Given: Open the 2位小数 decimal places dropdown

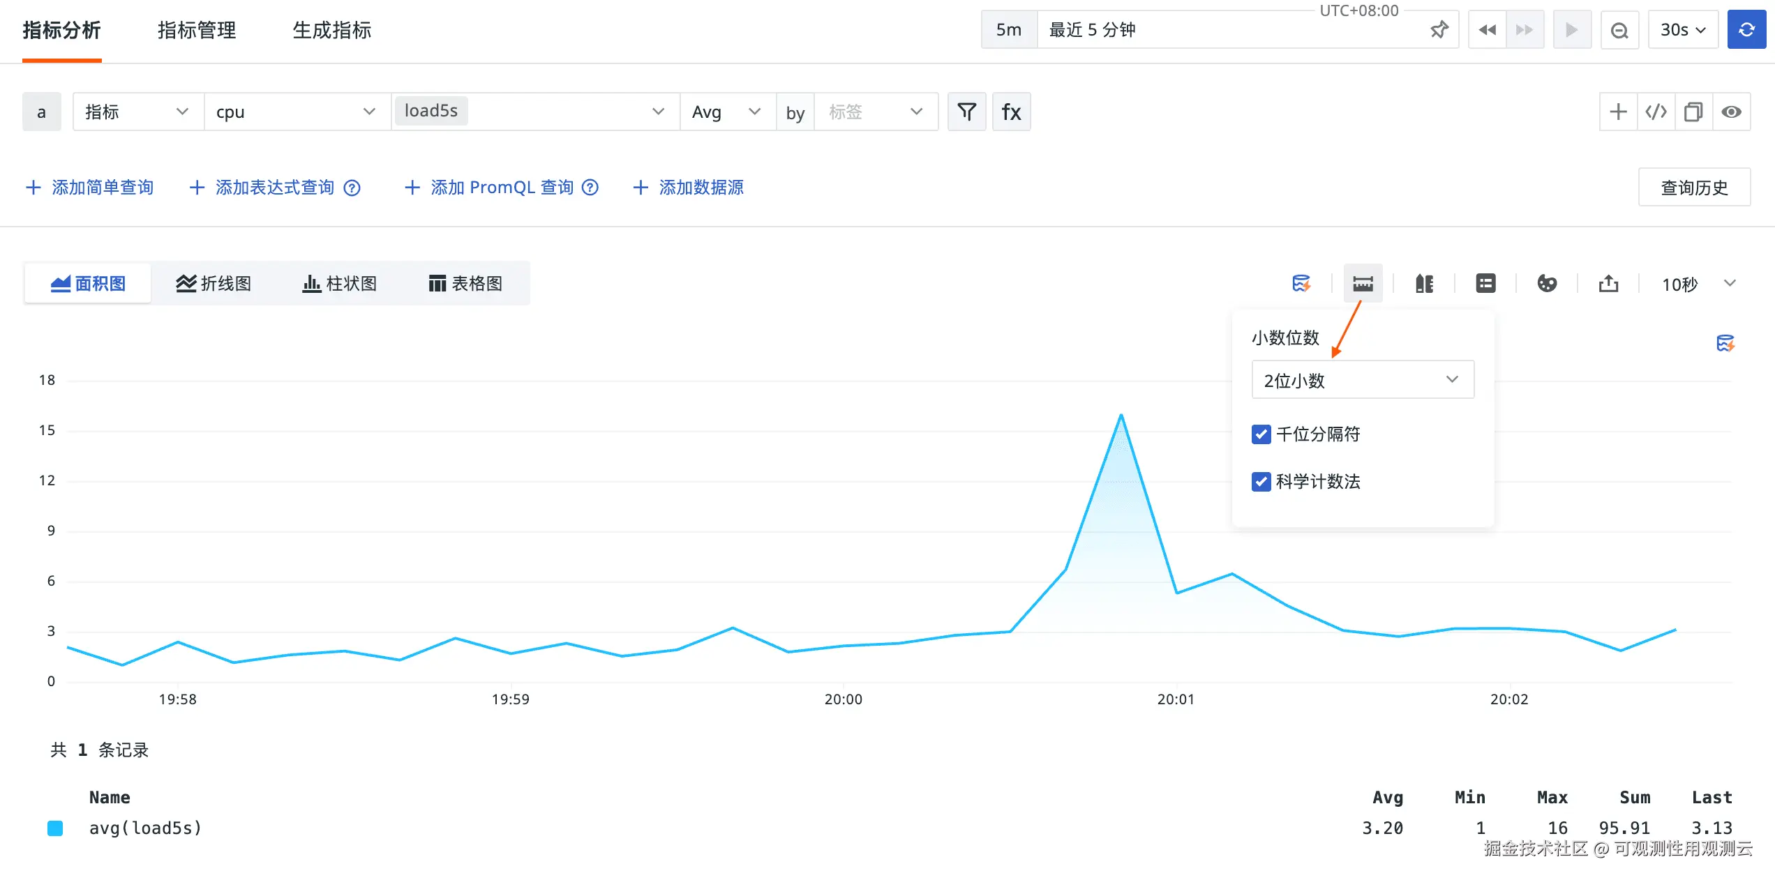Looking at the screenshot, I should 1362,380.
